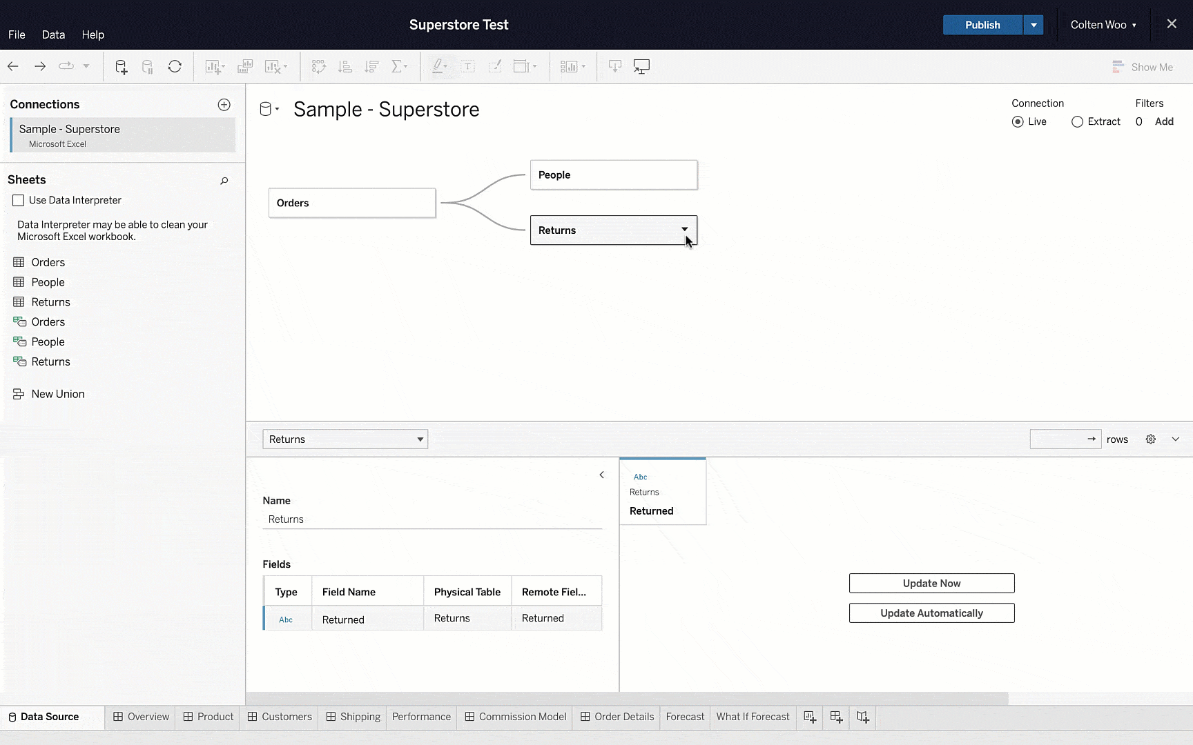
Task: Click the Update Automatically button
Action: (x=931, y=613)
